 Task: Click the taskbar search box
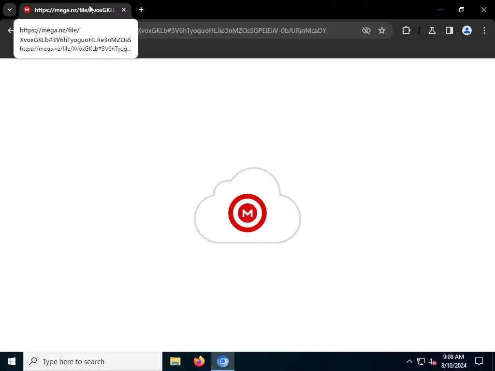93,361
